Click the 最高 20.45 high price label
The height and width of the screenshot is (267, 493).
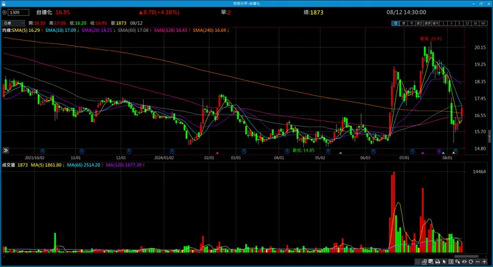coord(431,39)
